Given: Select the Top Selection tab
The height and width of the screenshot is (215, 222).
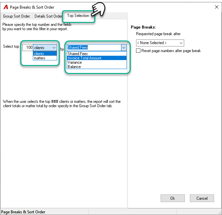Looking at the screenshot, I should tap(78, 16).
